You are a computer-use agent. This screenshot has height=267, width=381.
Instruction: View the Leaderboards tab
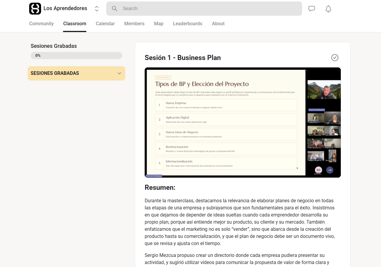188,24
